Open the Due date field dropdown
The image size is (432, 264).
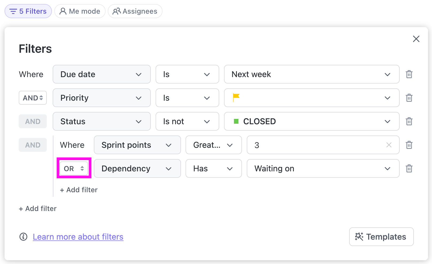(x=102, y=74)
